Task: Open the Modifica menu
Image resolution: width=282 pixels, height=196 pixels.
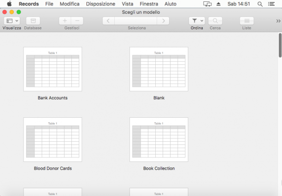Action: pyautogui.click(x=70, y=4)
